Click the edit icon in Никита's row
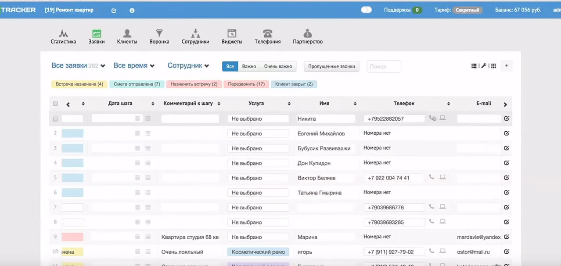The height and width of the screenshot is (266, 561). (x=507, y=119)
